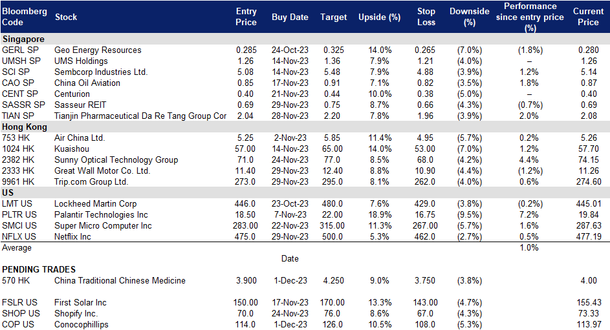The height and width of the screenshot is (330, 610).
Task: Click 'Super Micro Computer Inc' cell
Action: (x=103, y=225)
